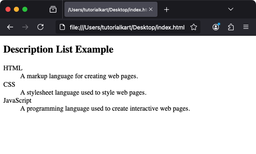Click the page file icon in address bar
Image resolution: width=256 pixels, height=154 pixels.
62,27
